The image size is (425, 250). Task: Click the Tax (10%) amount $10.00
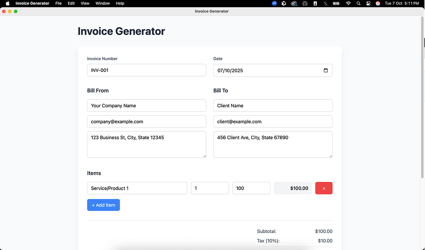(325, 241)
